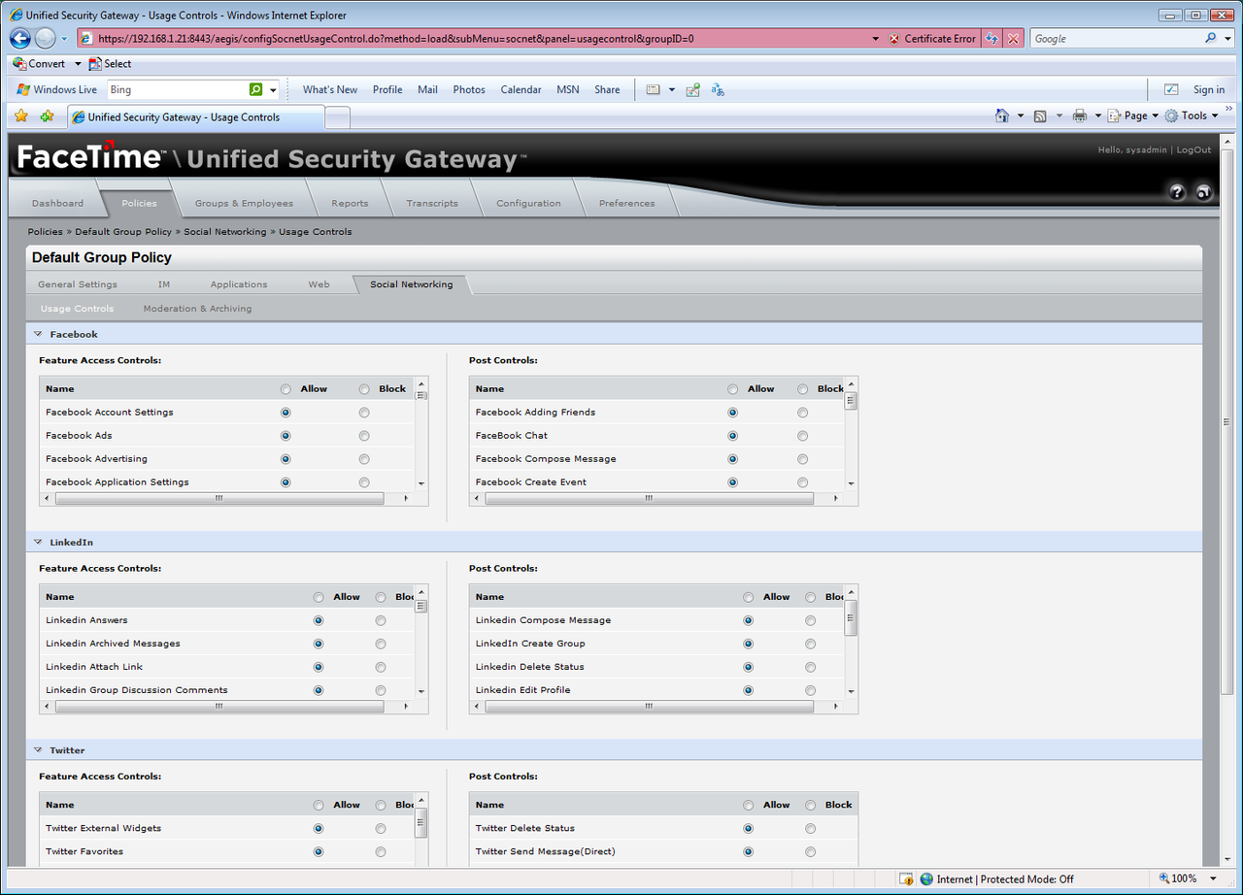The image size is (1243, 895).
Task: Open the Reports tab
Action: (350, 204)
